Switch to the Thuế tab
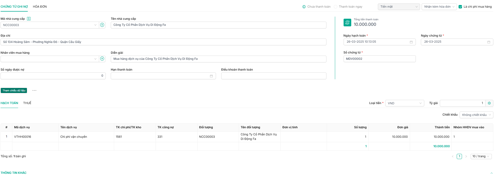 27,103
